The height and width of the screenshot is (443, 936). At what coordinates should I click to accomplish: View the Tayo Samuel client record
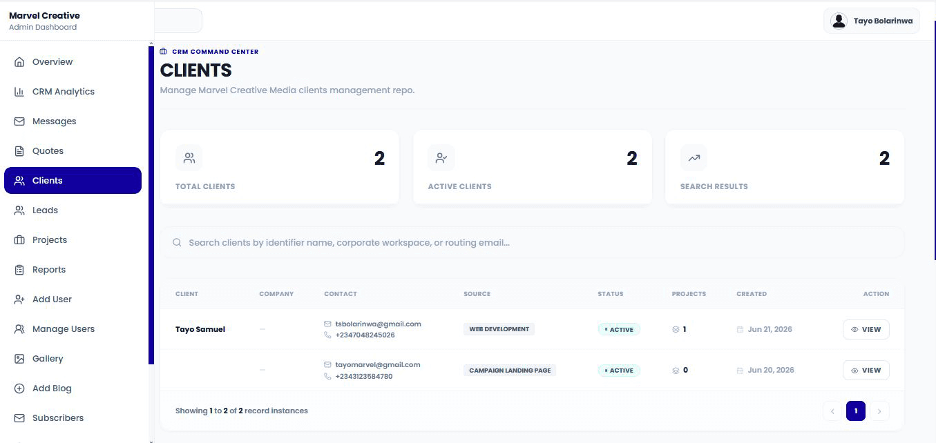click(x=866, y=330)
